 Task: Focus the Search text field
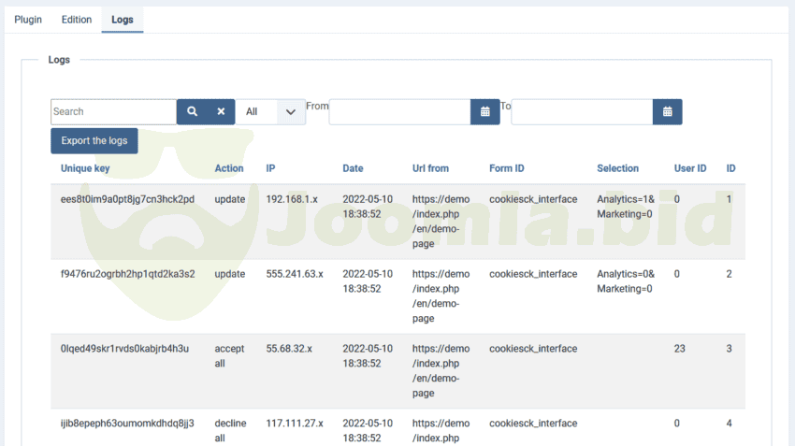pyautogui.click(x=113, y=112)
